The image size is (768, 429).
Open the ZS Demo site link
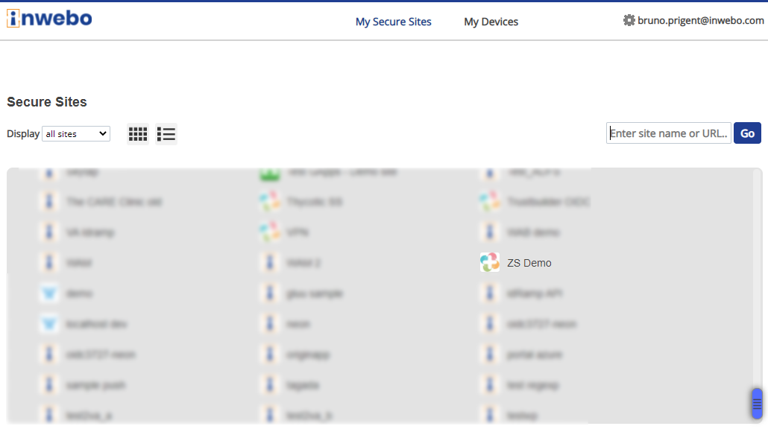529,263
